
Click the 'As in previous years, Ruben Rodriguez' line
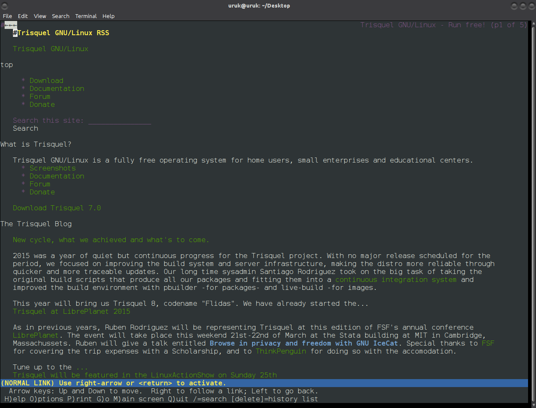[243, 327]
